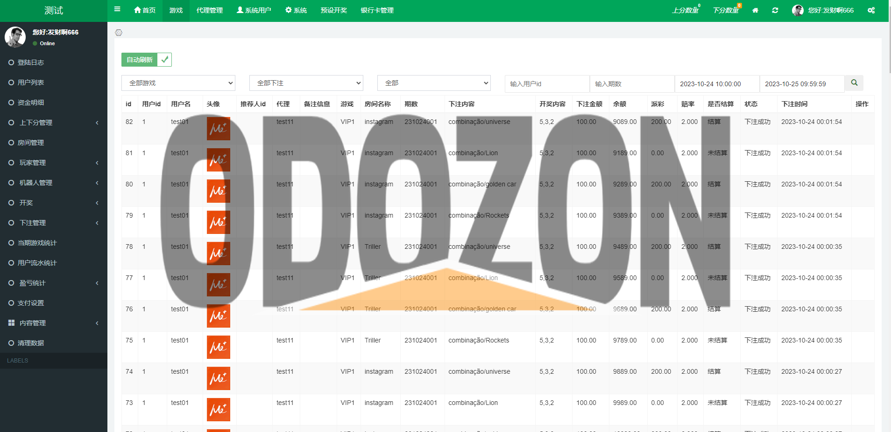Focus the 输入期数 field
Image resolution: width=891 pixels, height=432 pixels.
tap(632, 84)
